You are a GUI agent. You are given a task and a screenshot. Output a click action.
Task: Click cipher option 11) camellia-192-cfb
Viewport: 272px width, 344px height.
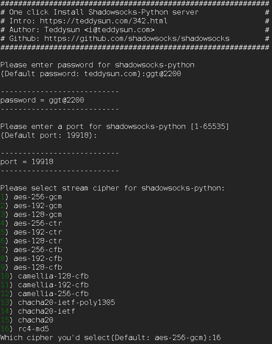pos(45,285)
